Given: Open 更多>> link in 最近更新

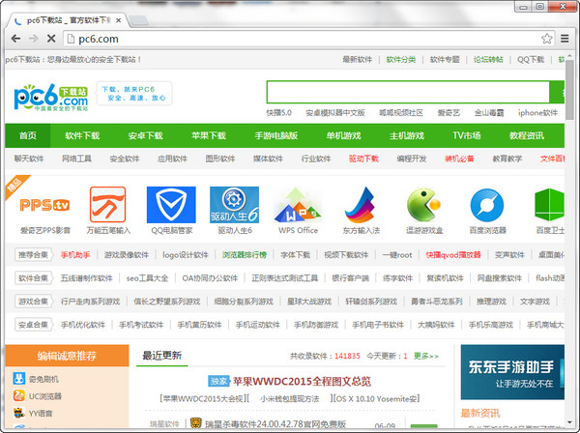Looking at the screenshot, I should 425,356.
